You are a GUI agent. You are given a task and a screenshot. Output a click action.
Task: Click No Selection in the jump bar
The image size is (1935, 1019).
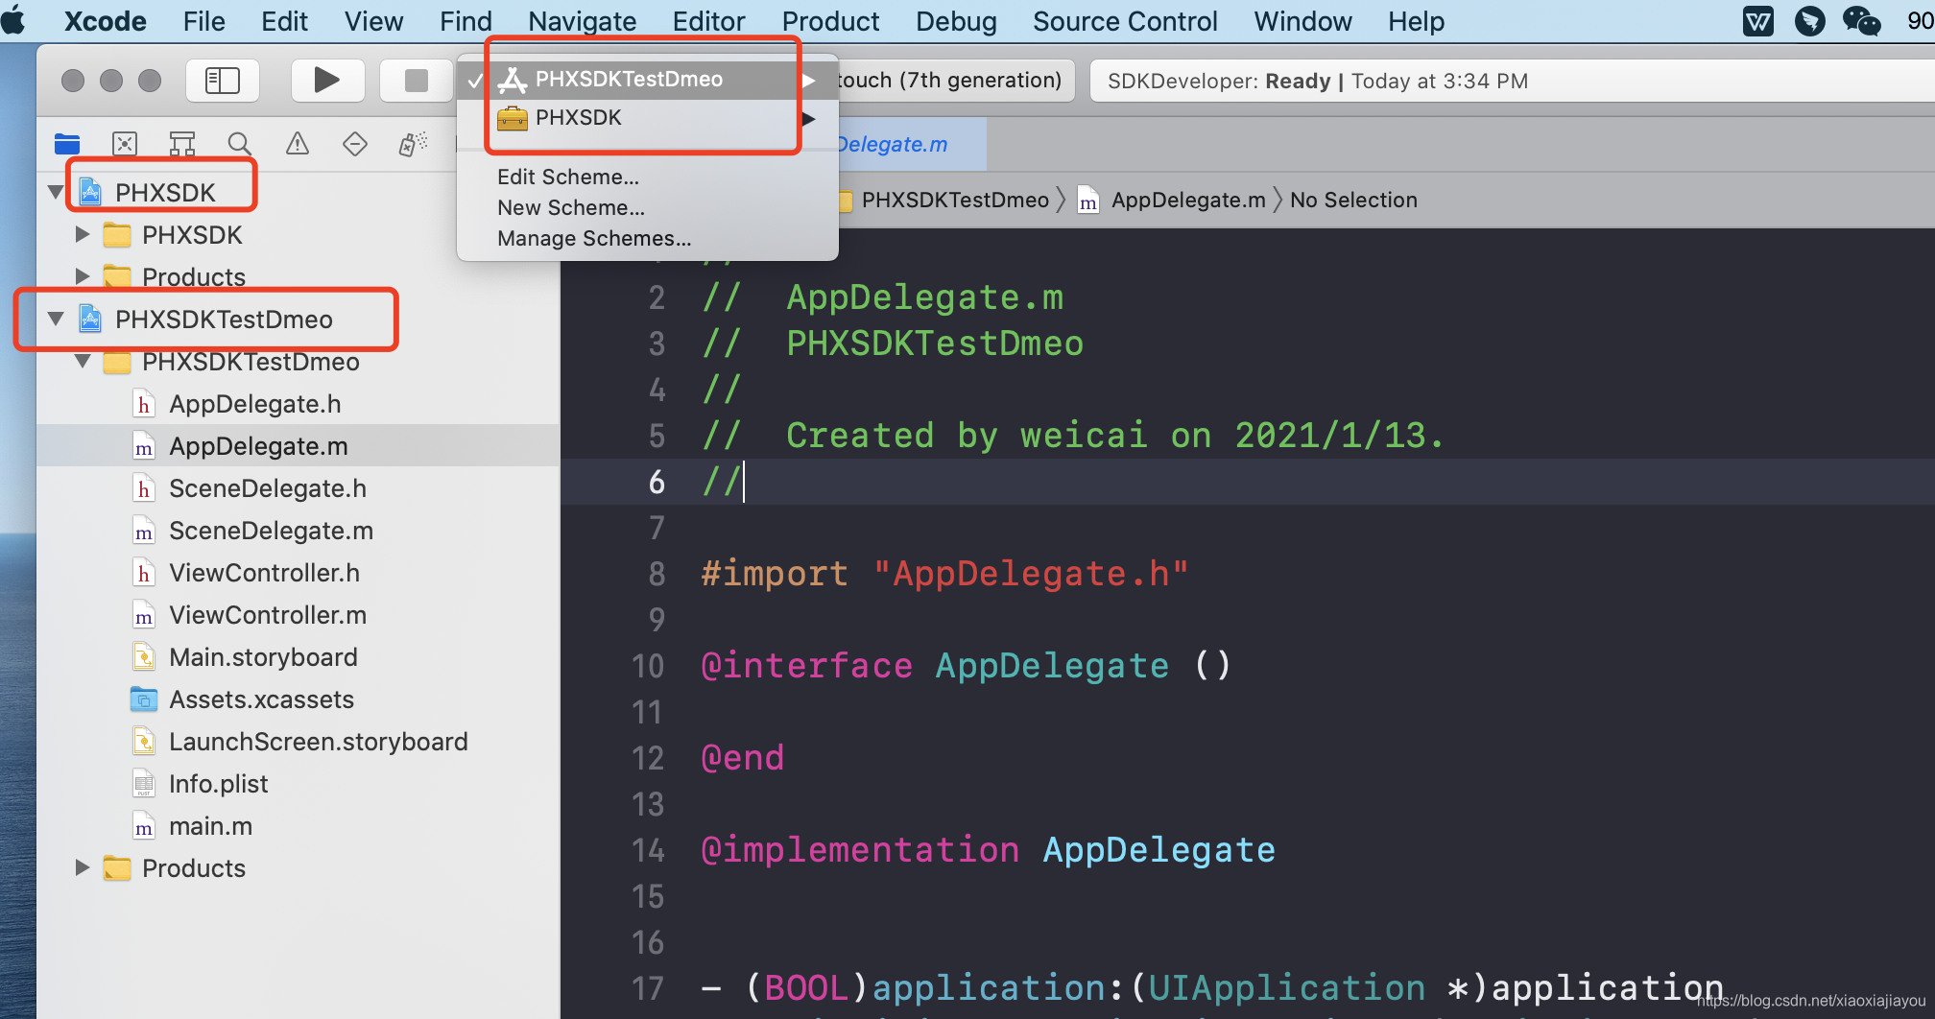1353,200
